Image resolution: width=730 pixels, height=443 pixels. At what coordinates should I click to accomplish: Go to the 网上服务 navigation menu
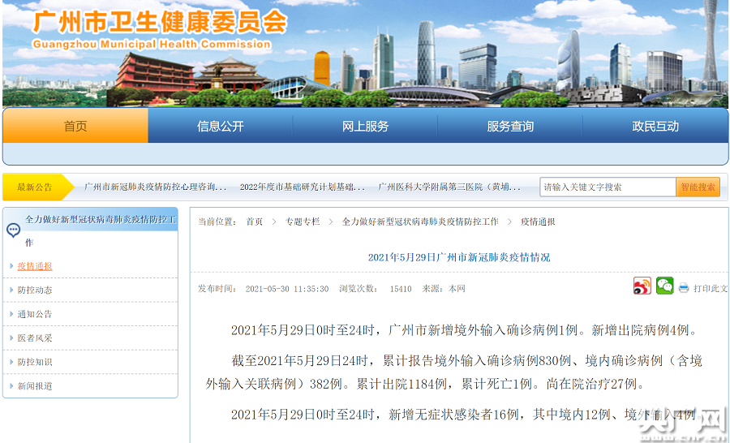click(365, 127)
